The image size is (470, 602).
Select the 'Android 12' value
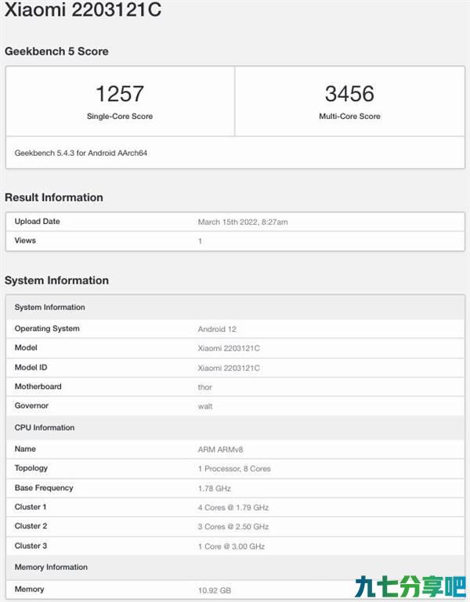pyautogui.click(x=217, y=329)
